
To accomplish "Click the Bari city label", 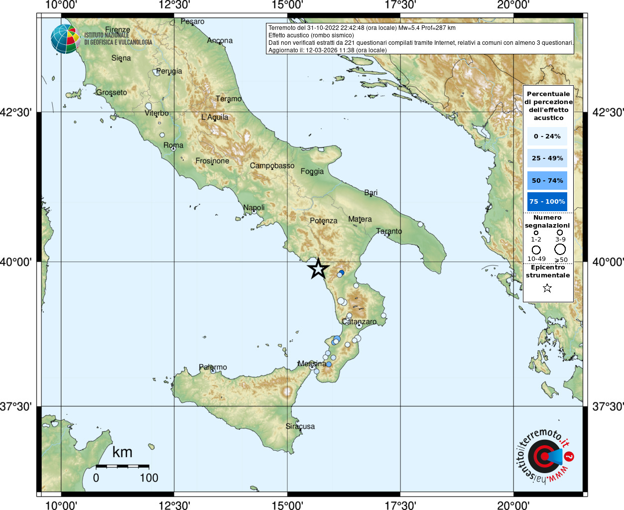I will (371, 192).
